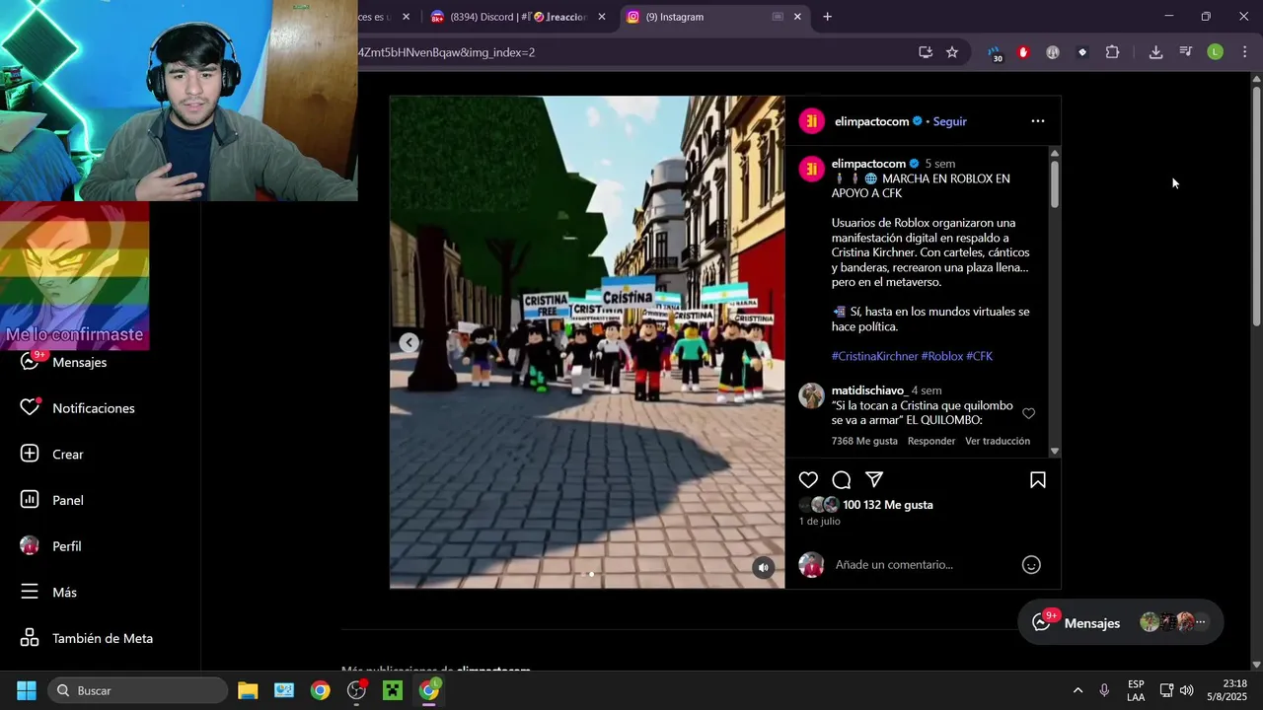1263x710 pixels.
Task: Open the comment bubble icon under the post
Action: coord(842,480)
